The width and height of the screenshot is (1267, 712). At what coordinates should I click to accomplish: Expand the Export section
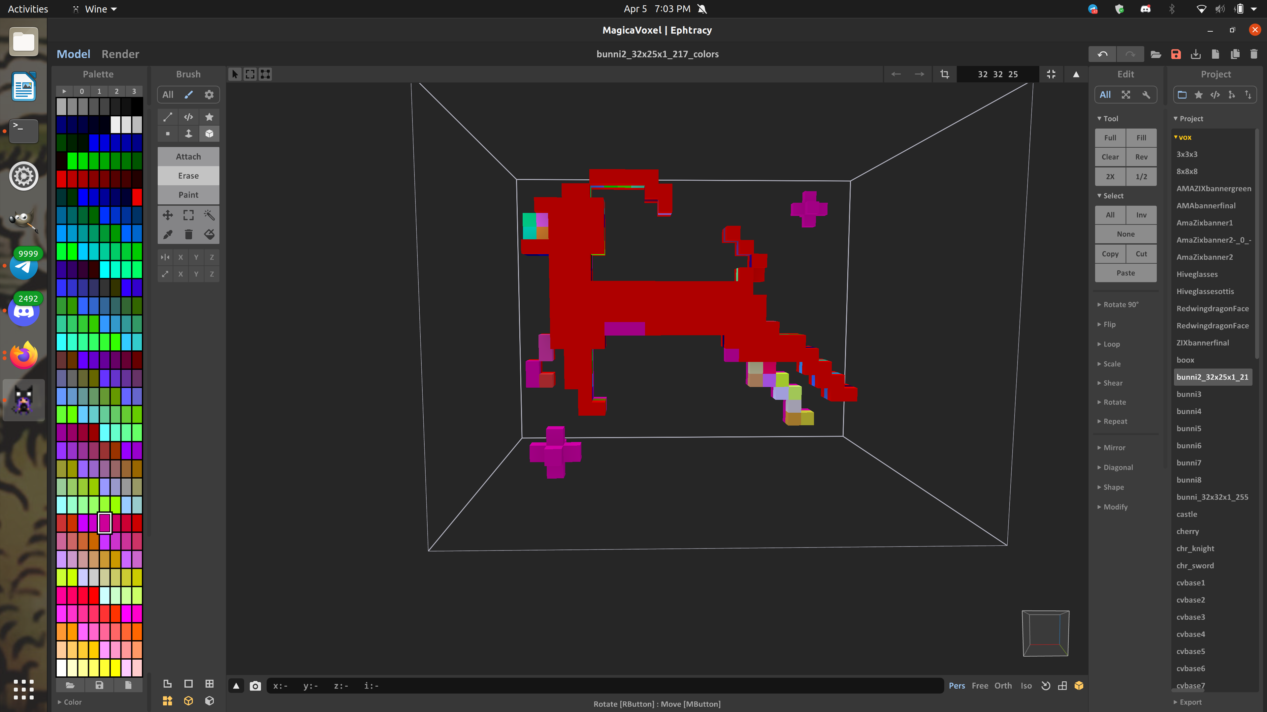point(1187,702)
